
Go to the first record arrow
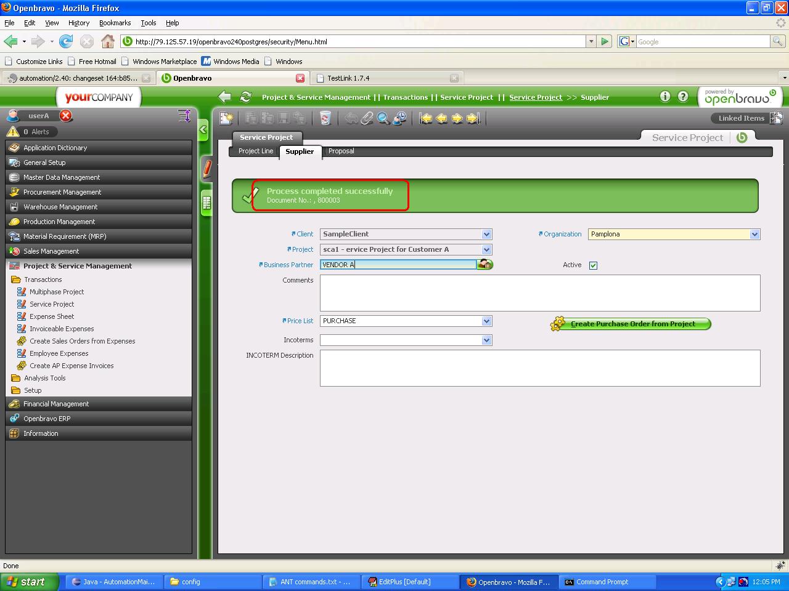(x=426, y=118)
